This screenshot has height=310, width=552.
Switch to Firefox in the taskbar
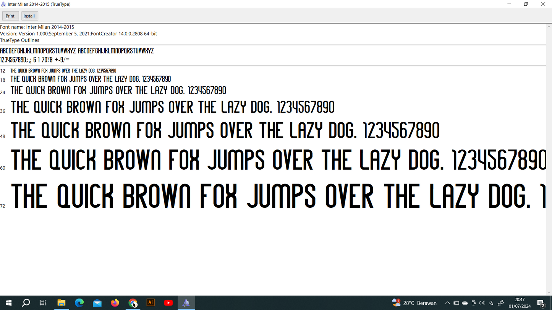(115, 303)
